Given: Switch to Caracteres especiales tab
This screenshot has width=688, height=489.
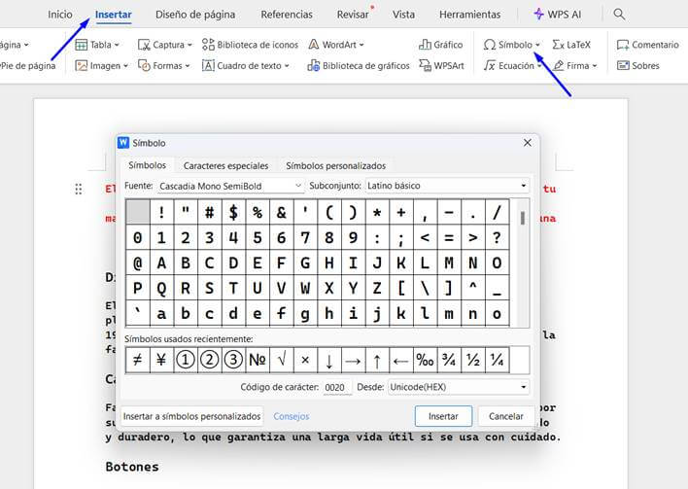Looking at the screenshot, I should click(225, 166).
